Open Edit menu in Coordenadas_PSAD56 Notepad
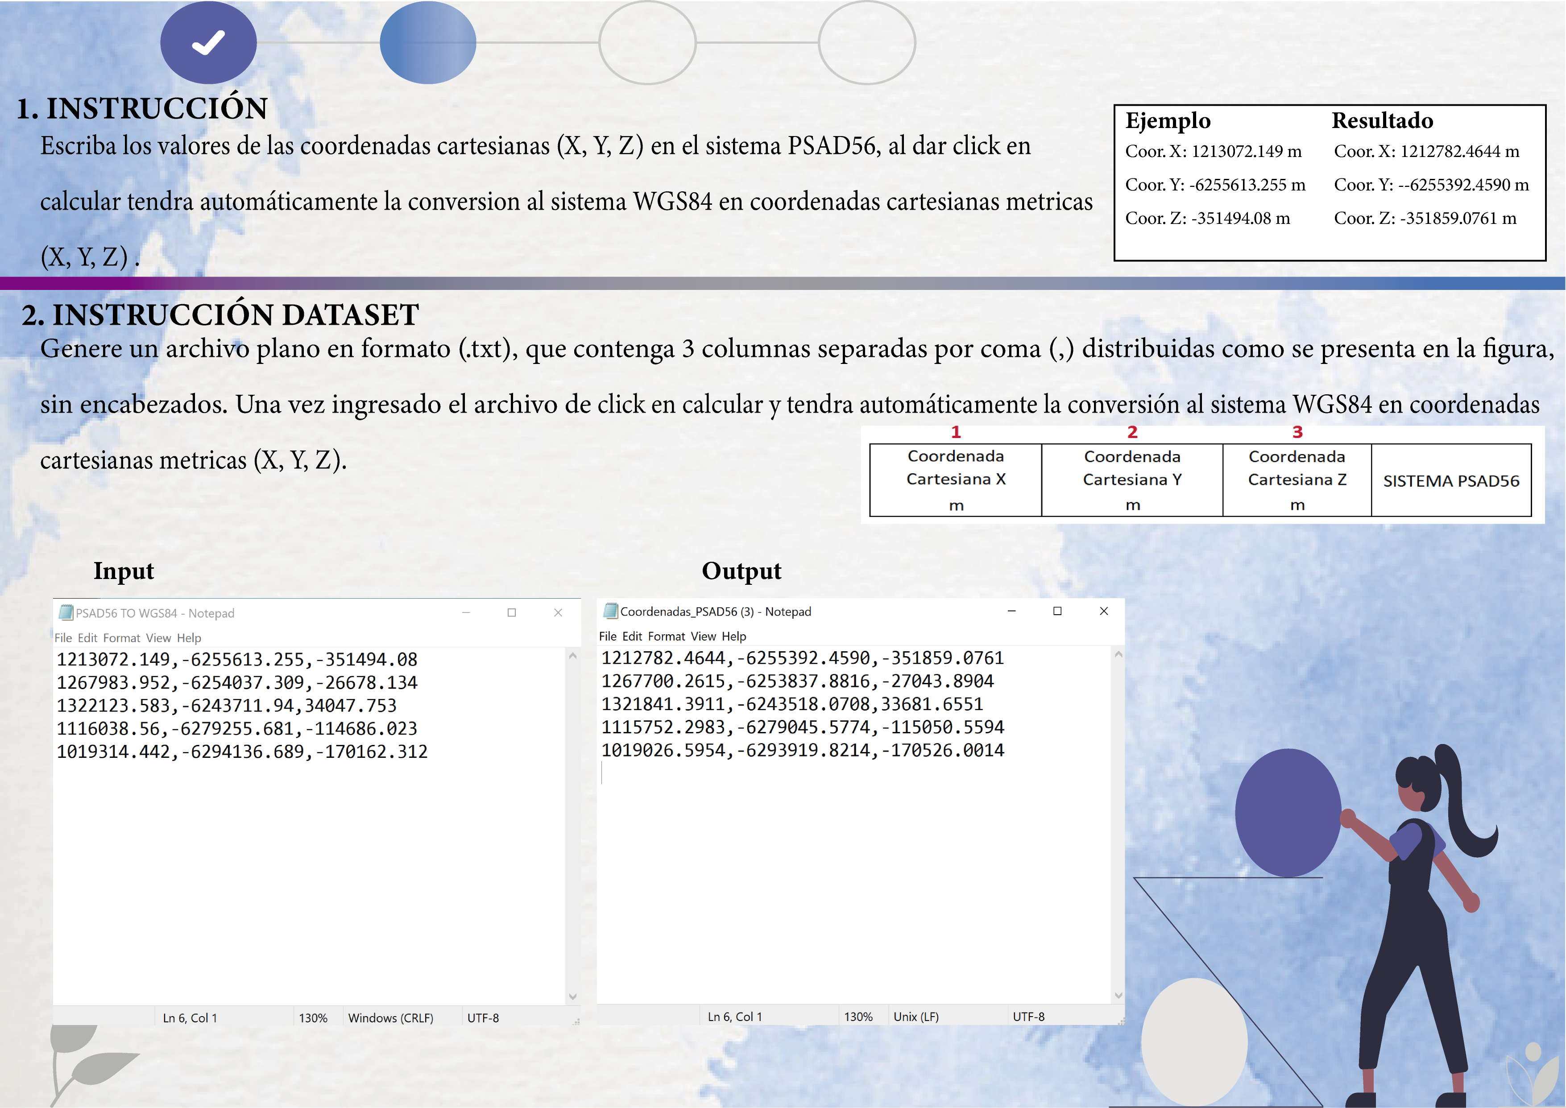This screenshot has height=1108, width=1566. (x=632, y=637)
